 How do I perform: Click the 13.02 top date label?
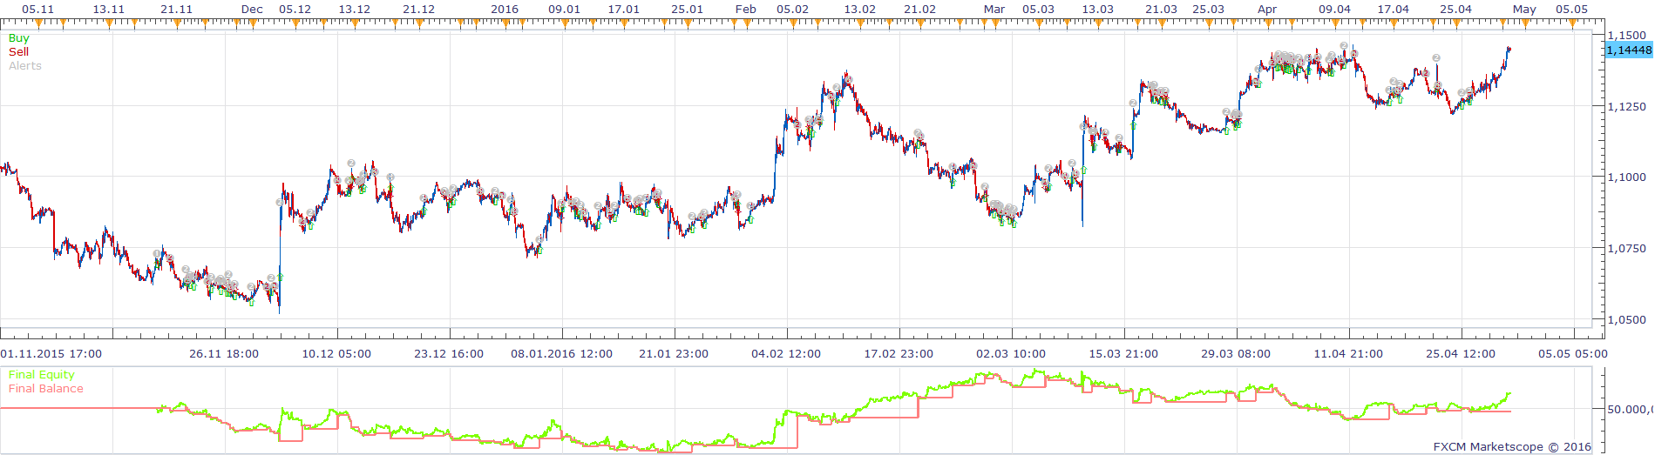click(x=859, y=10)
